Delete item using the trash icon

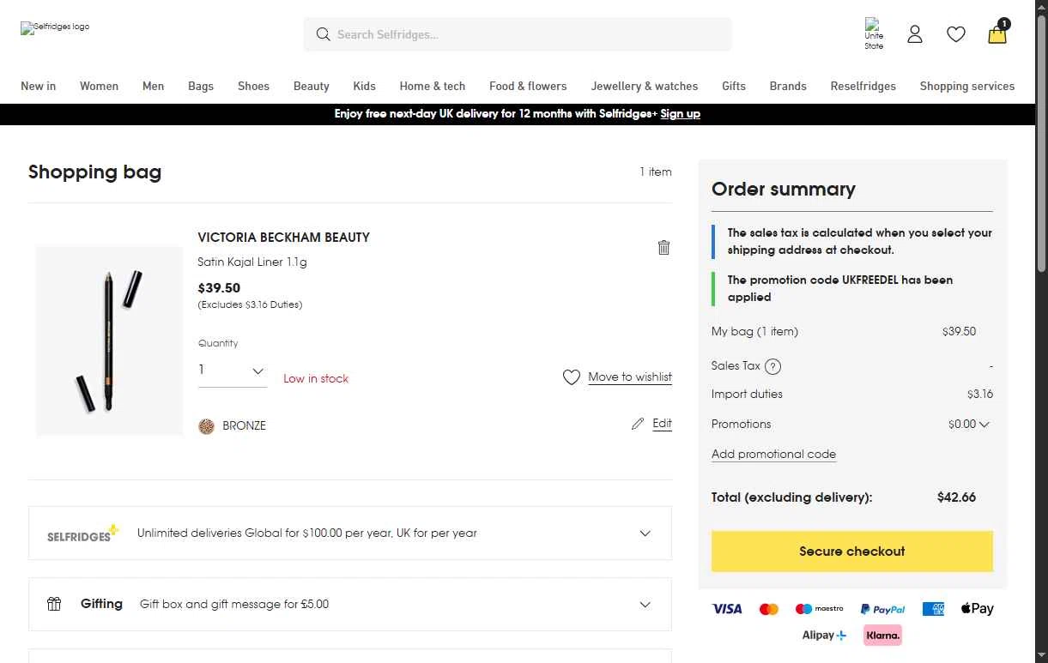pos(663,247)
